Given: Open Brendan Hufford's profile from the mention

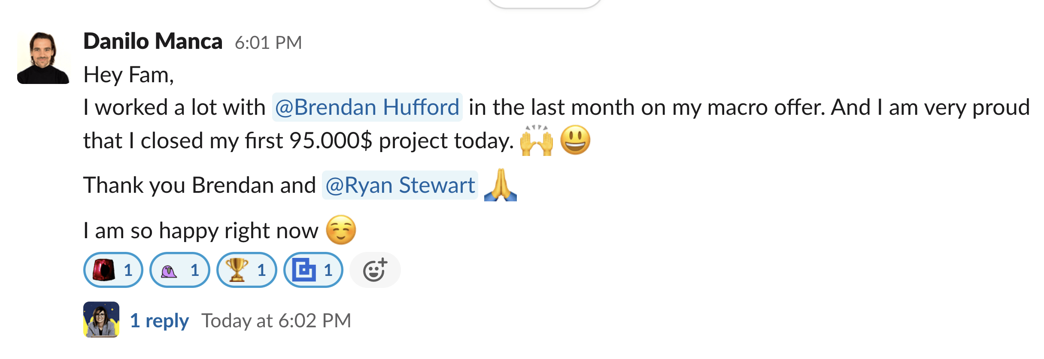Looking at the screenshot, I should click(x=367, y=107).
